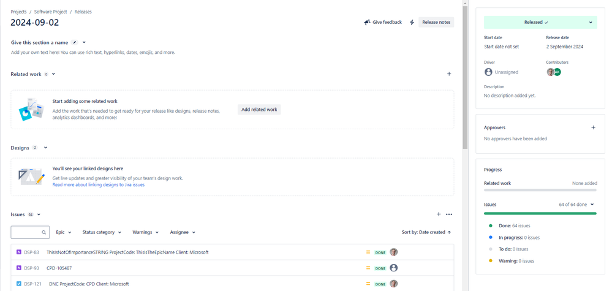Click the first contributor photo avatar
This screenshot has height=291, width=612.
point(550,72)
